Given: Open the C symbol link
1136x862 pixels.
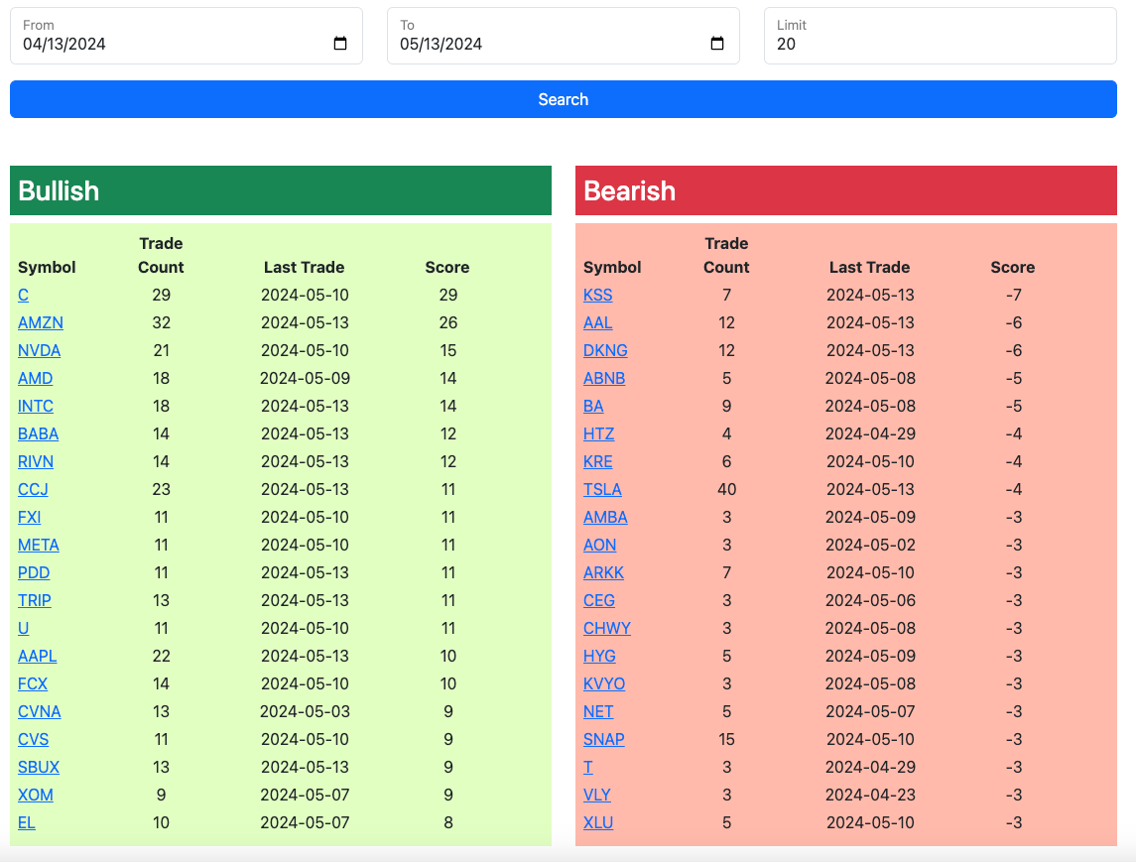Looking at the screenshot, I should pyautogui.click(x=23, y=296).
